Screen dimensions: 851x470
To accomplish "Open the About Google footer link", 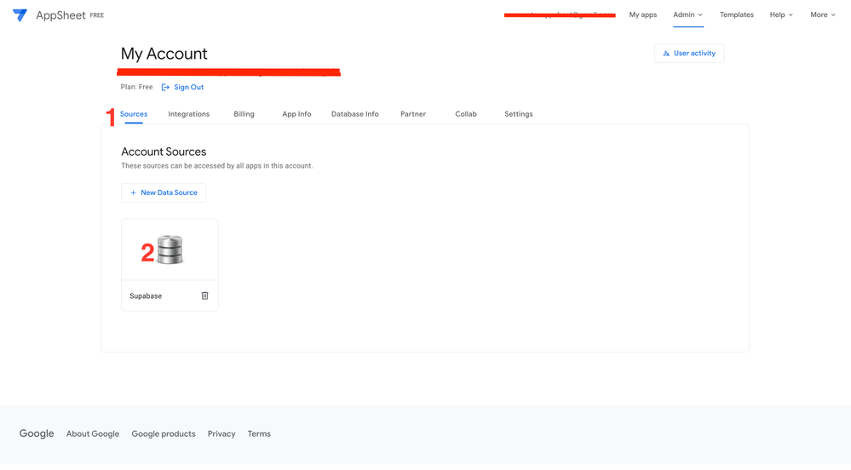I will click(93, 433).
